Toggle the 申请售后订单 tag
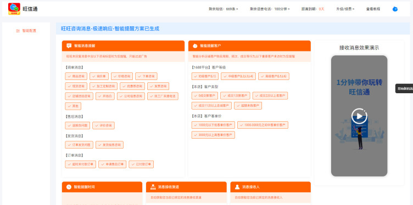Screen dimensions: 413x205 113,164
